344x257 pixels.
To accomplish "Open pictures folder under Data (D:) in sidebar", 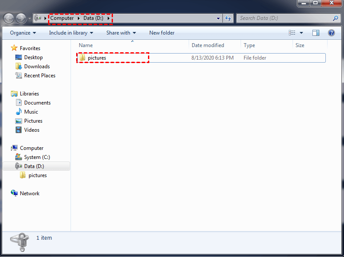I will tap(38, 175).
